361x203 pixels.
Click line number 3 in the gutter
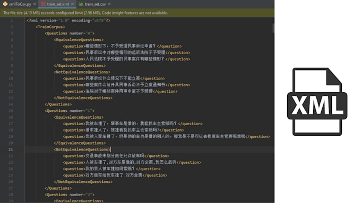pos(12,33)
